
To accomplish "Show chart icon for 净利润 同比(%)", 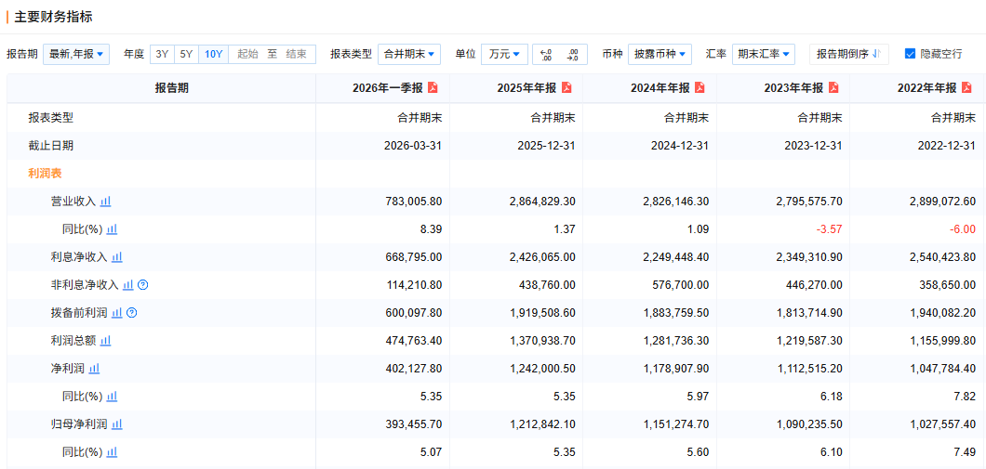I will [112, 397].
